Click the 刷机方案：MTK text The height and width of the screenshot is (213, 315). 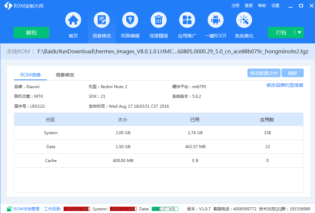tap(28, 96)
